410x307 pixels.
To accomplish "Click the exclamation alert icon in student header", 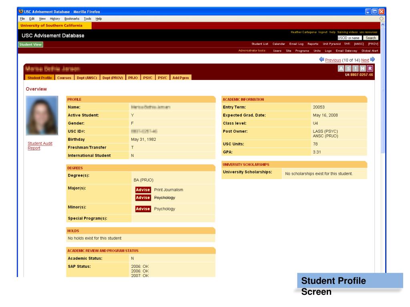I will (356, 68).
